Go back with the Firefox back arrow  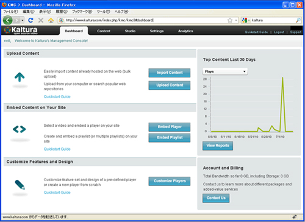pos(8,20)
